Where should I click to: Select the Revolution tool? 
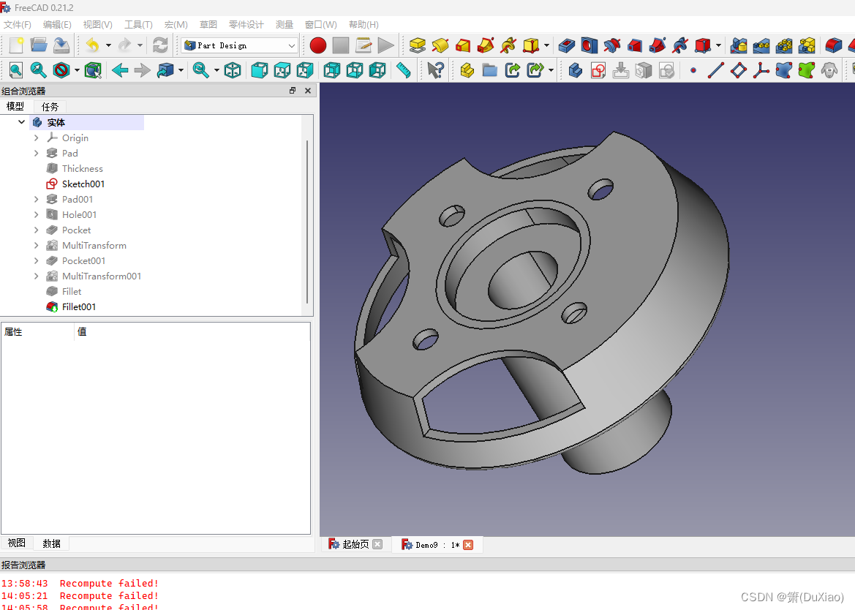(440, 45)
